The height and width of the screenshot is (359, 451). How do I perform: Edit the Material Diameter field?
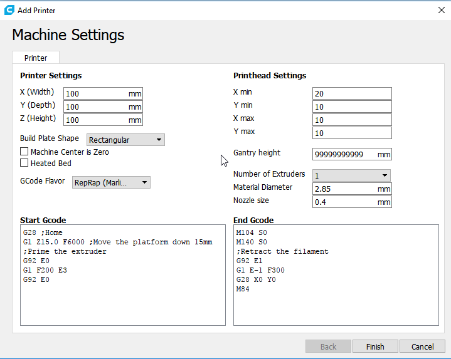click(x=344, y=189)
